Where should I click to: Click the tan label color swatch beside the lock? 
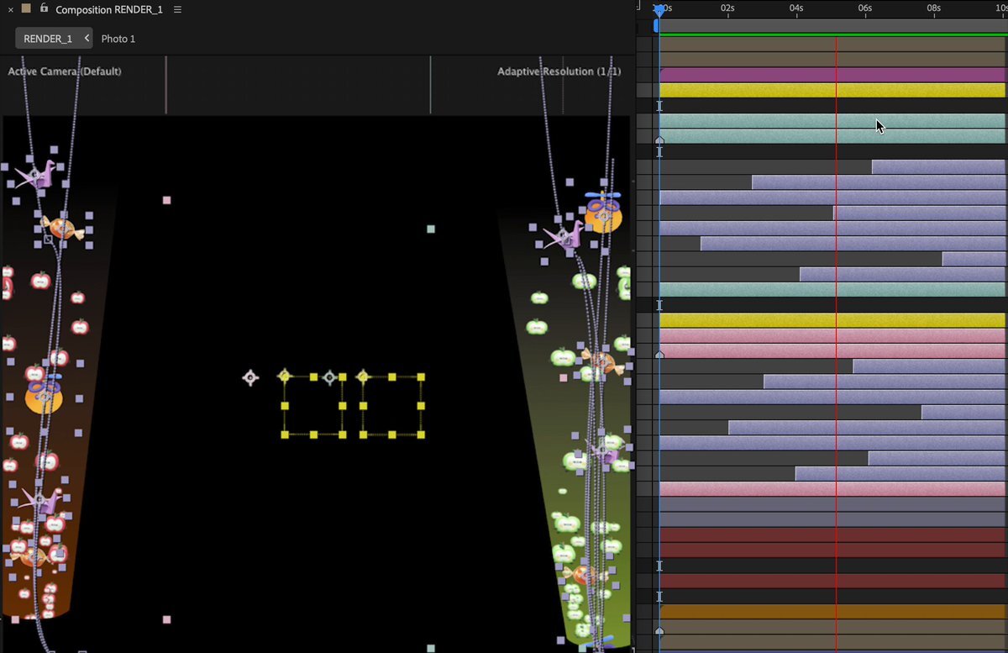(26, 8)
